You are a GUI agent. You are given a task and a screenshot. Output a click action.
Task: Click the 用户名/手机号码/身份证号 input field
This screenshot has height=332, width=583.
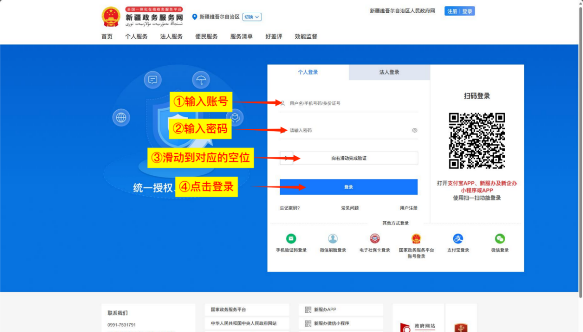(348, 103)
